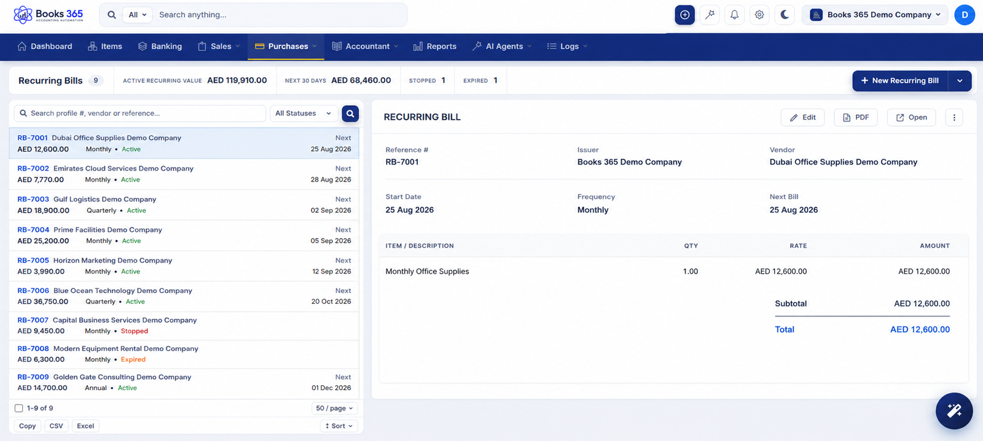Expand the New Recurring Bill arrow menu

(x=960, y=81)
